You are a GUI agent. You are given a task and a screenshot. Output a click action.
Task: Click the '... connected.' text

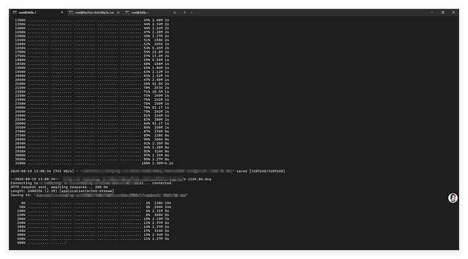click(x=158, y=183)
